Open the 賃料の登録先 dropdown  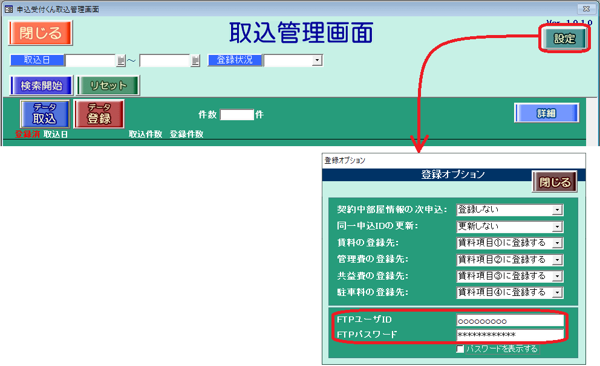coord(557,243)
